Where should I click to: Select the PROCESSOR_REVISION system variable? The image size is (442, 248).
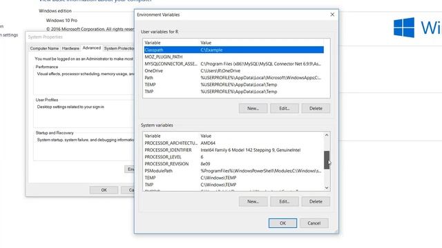[x=233, y=164]
